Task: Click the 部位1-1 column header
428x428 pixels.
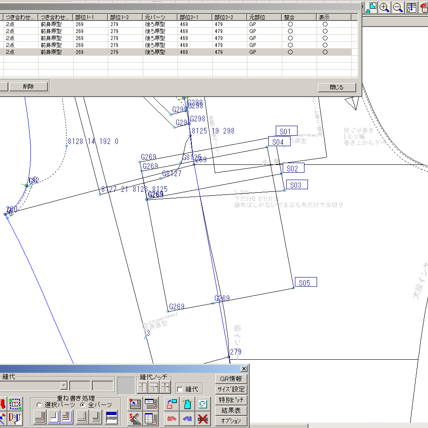Action: (90, 17)
